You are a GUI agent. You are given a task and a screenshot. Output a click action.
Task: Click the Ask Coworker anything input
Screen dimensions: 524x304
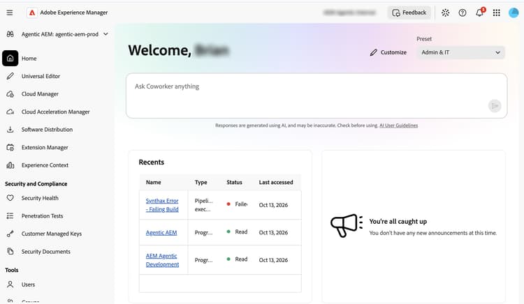(x=316, y=96)
